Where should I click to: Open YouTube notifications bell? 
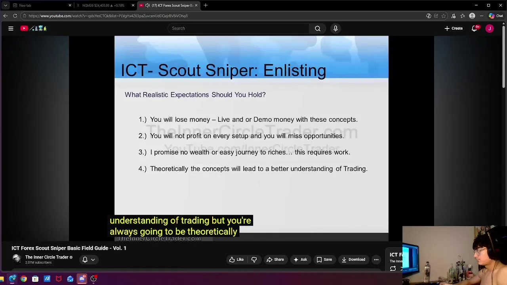(475, 28)
